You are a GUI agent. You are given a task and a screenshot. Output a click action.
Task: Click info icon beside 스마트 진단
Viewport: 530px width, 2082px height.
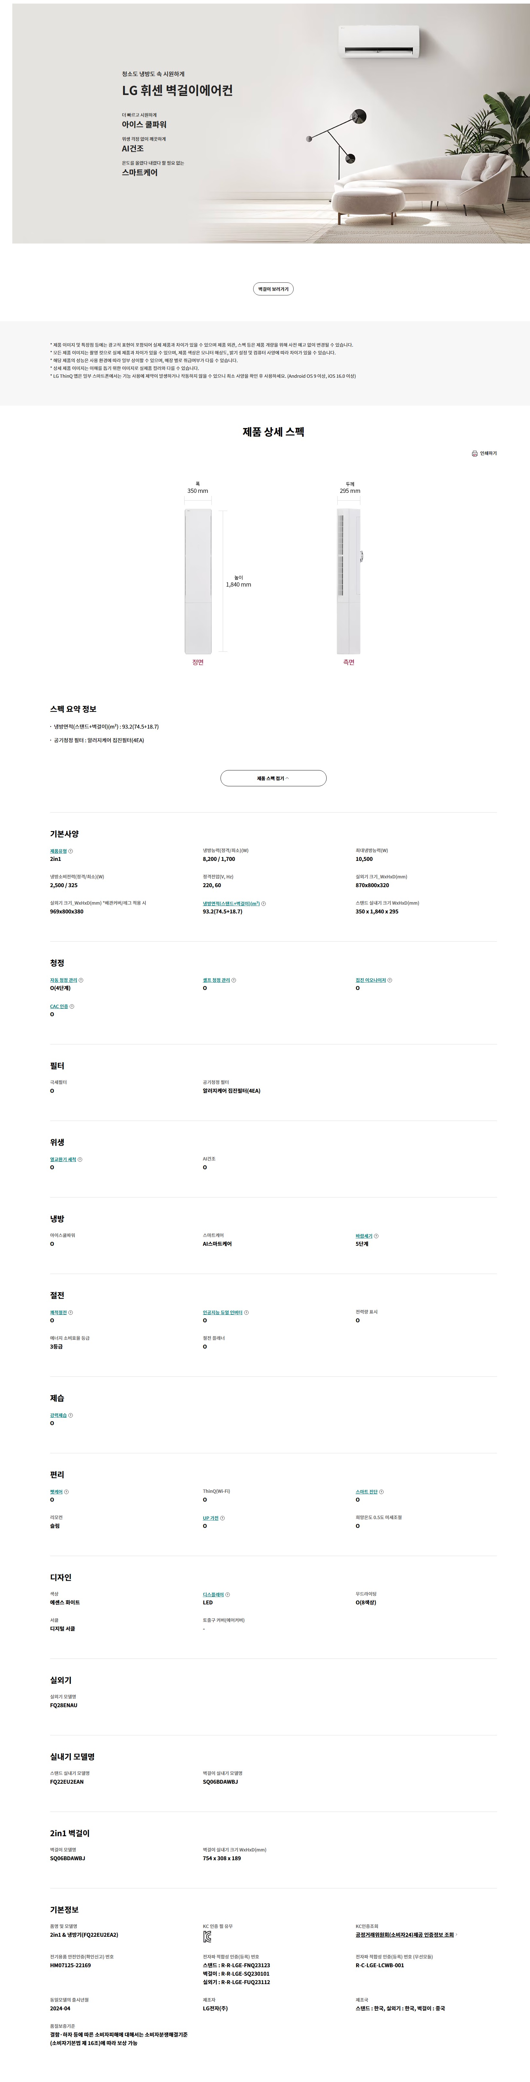click(382, 1492)
